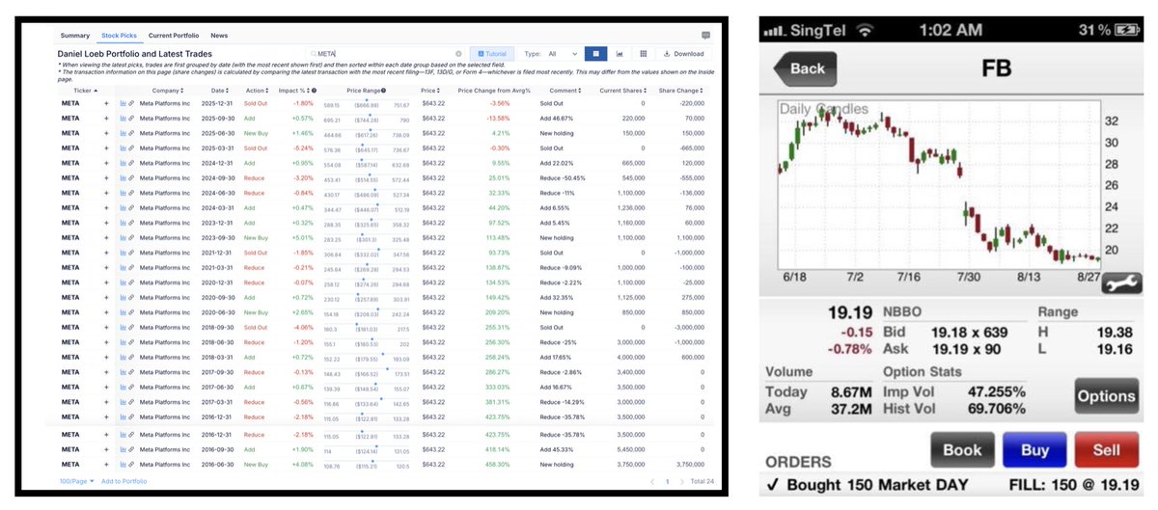This screenshot has height=510, width=1158.
Task: Tap the blue Buy button
Action: point(1033,450)
